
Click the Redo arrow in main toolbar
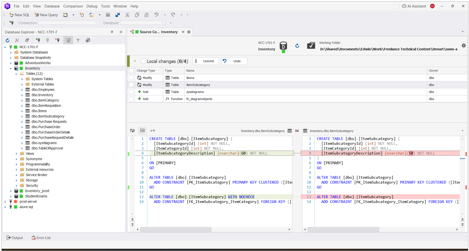pos(173,15)
